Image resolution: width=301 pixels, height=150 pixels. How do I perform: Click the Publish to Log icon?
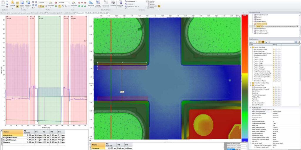click(x=21, y=3)
